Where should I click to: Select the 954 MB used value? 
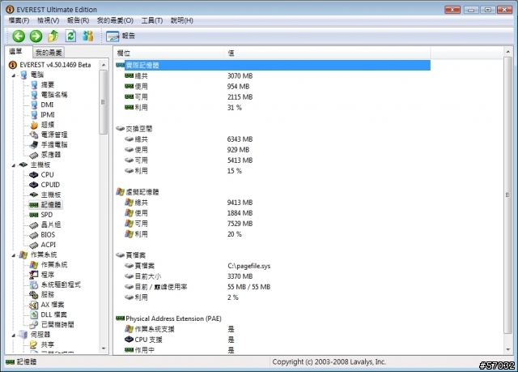(238, 87)
